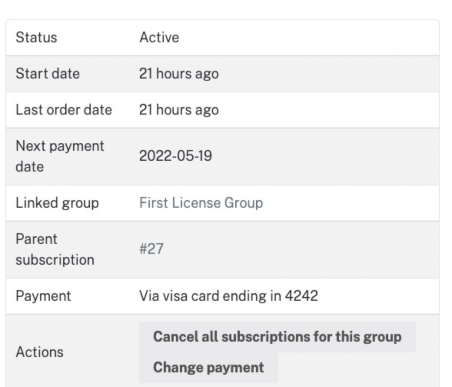Select the Linked group label
Screen dimensions: 452x387
[x=57, y=203]
